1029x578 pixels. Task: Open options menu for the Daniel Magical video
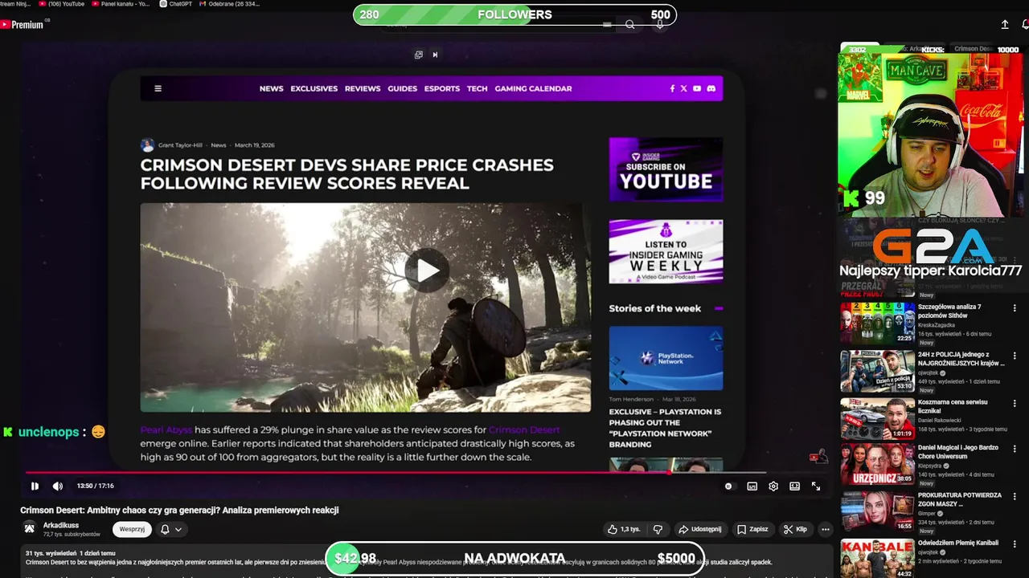1015,449
